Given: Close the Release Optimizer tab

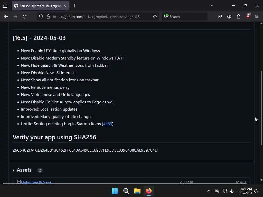Looking at the screenshot, I should pyautogui.click(x=65, y=6).
